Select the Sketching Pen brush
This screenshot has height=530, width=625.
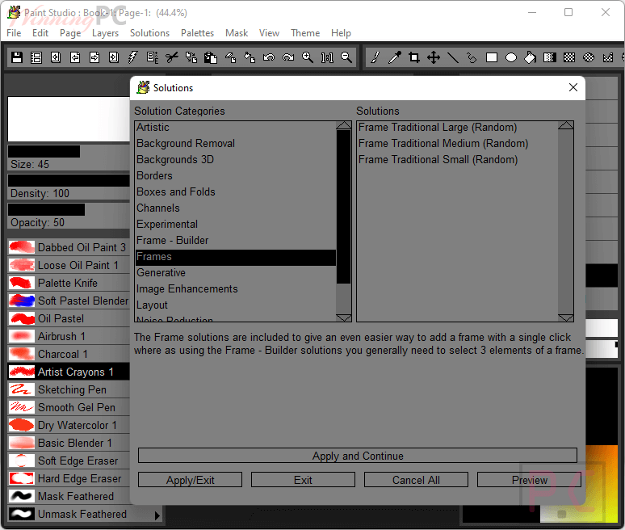[69, 389]
